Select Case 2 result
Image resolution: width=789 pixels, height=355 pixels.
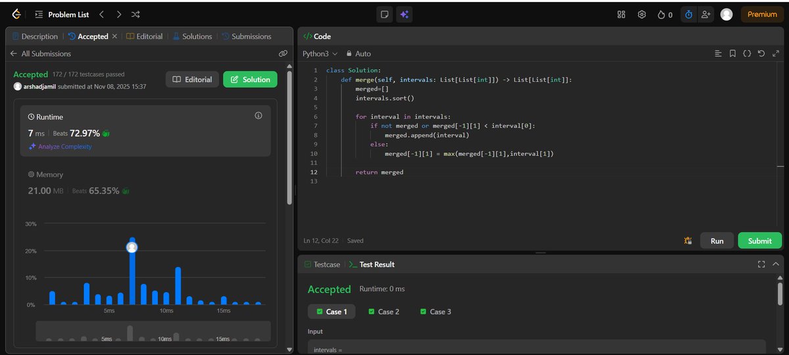click(383, 312)
